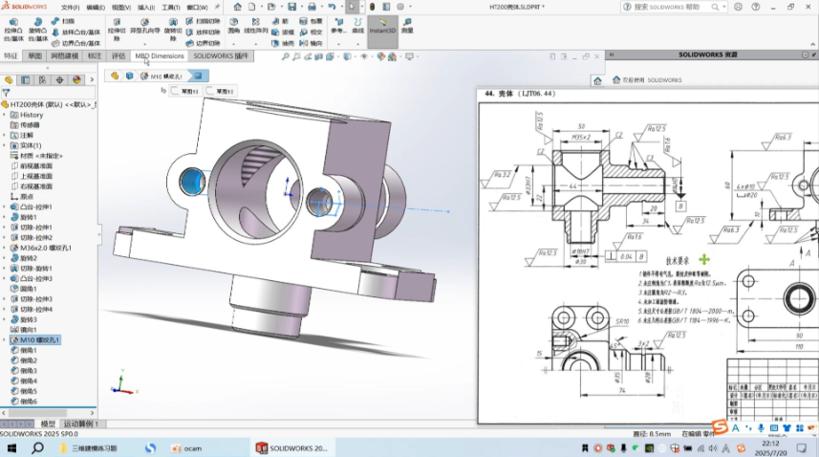This screenshot has width=819, height=457.
Task: Open the DimXpertManager crosshair tab
Action: (59, 80)
